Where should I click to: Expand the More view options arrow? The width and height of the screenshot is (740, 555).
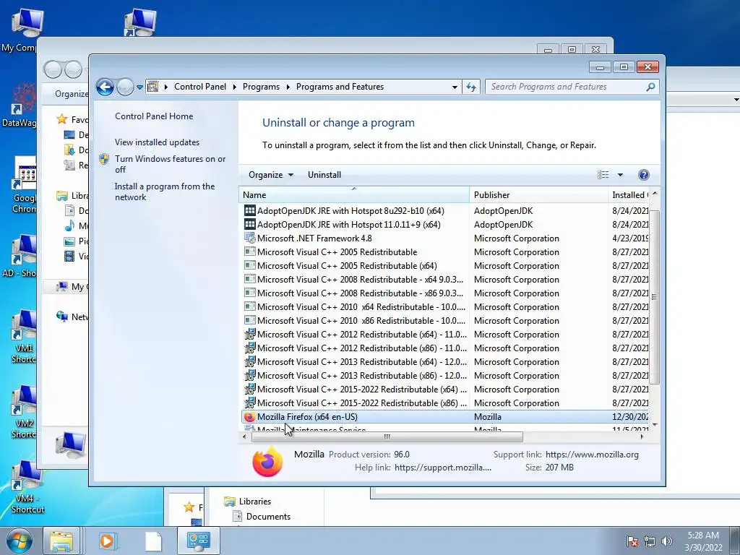point(620,175)
